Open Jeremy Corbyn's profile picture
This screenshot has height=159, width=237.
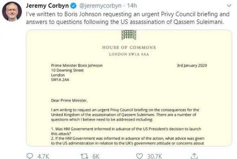tap(12, 11)
